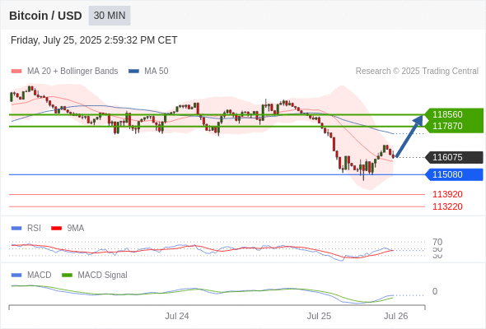This screenshot has width=486, height=329.
Task: Click the MA 20 Bollinger Bands pink swatch
Action: click(16, 72)
